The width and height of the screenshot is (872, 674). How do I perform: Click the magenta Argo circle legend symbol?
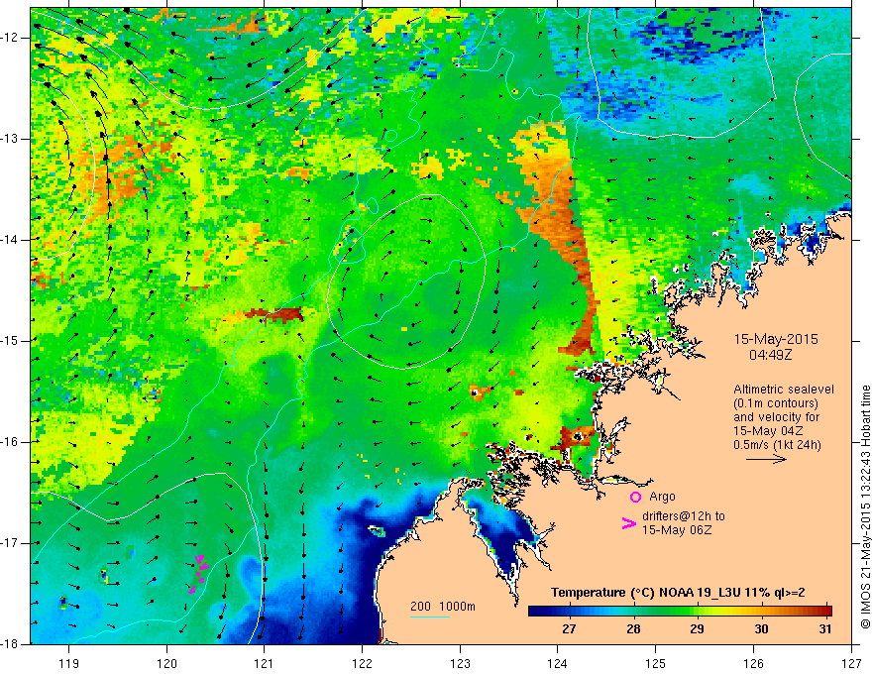635,497
